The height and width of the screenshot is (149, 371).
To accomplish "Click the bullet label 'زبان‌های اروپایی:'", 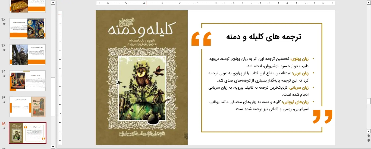I will coord(295,102).
